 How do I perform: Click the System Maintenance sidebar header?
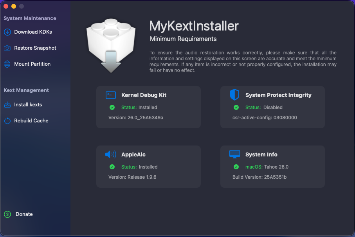[30, 18]
